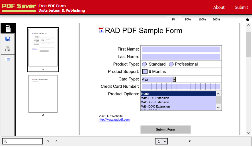252x147 pixels.
Task: Click the RAD PDF logo icon
Action: (101, 30)
